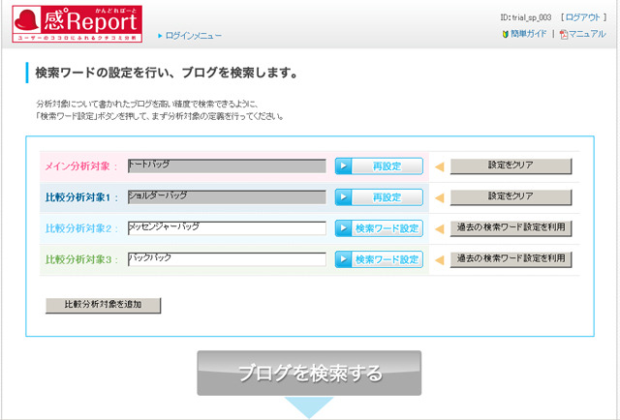
Task: Click the 比較分析対象2 input field
Action: [227, 228]
